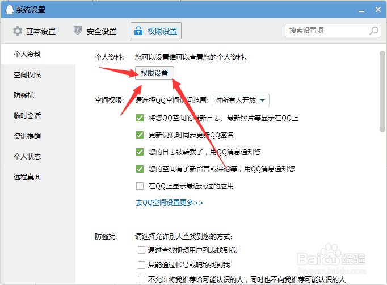Open the 基本设置 tab
Viewport: 387px width, 285px height.
click(x=34, y=31)
